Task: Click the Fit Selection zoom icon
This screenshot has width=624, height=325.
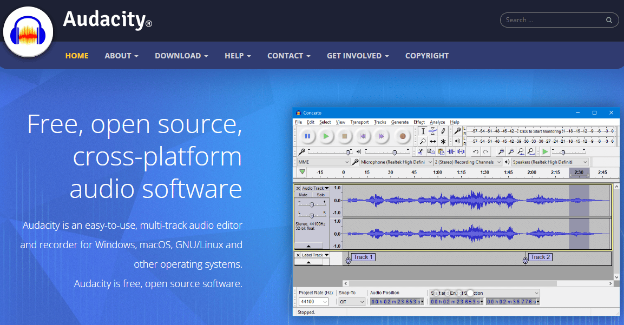Action: (521, 151)
